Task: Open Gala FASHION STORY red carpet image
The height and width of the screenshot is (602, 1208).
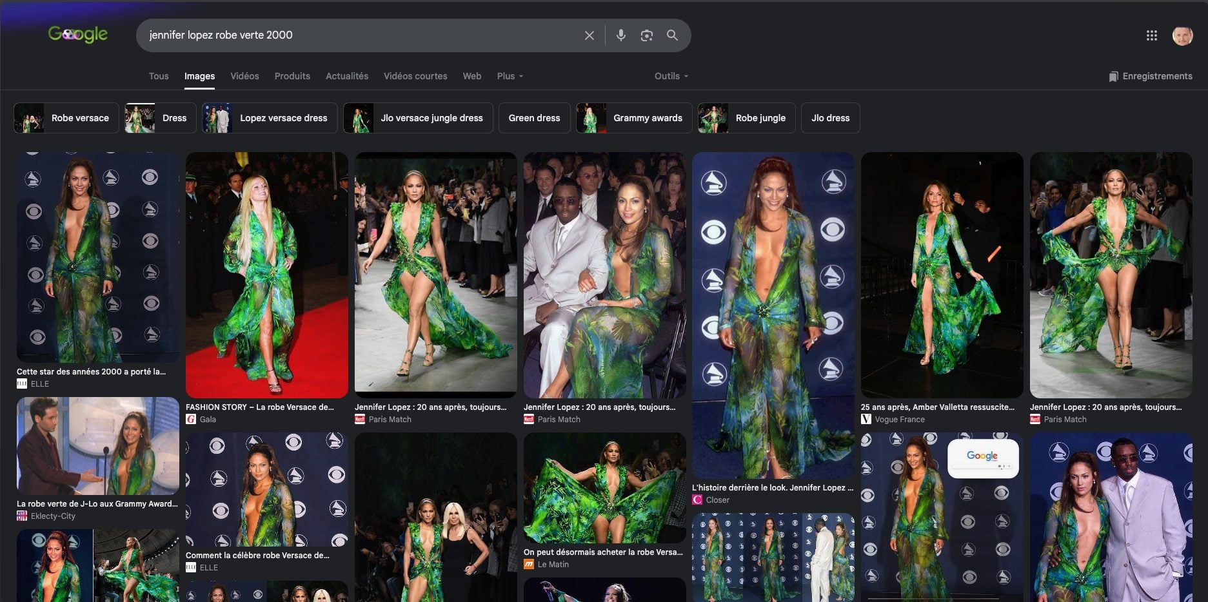Action: [x=267, y=275]
